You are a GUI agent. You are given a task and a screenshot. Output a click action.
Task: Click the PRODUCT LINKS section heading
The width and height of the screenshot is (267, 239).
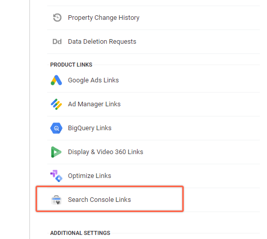(71, 65)
